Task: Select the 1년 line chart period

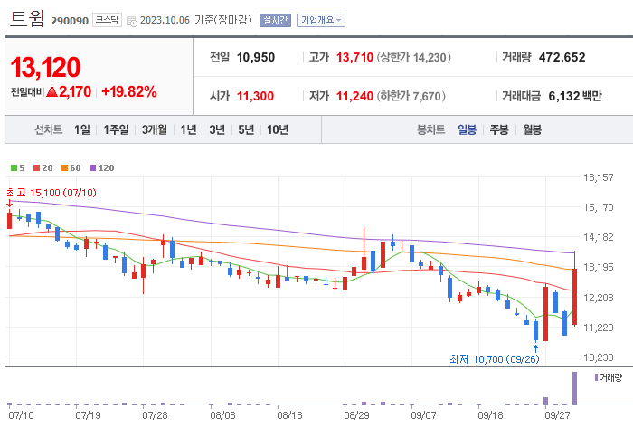Action: [x=188, y=129]
